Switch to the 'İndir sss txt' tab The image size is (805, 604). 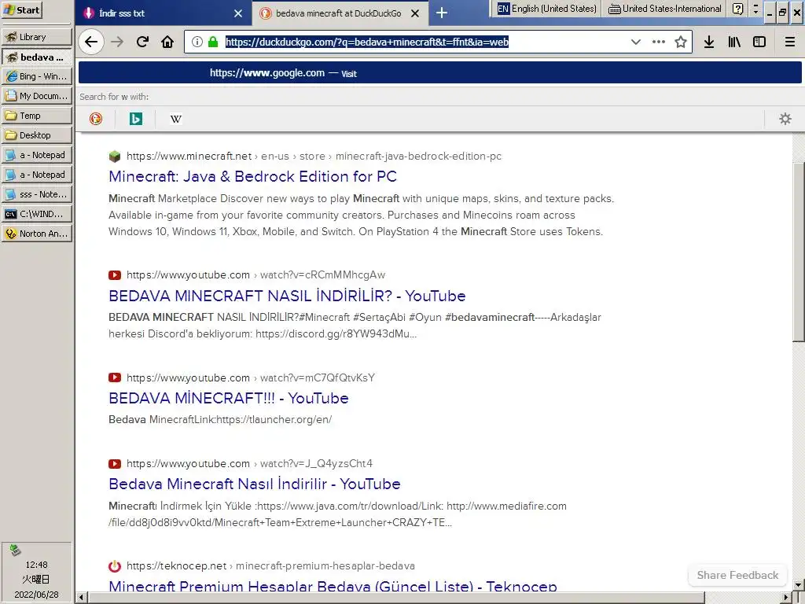164,13
